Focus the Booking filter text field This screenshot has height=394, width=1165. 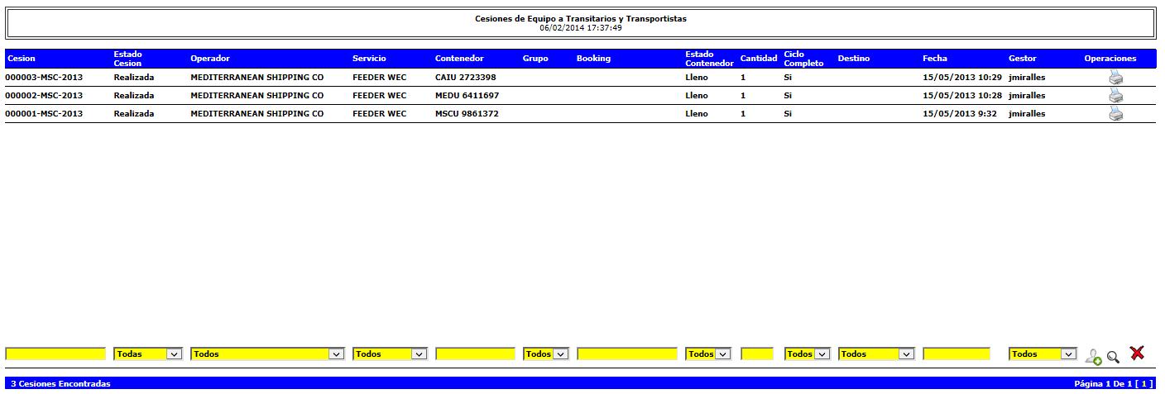pyautogui.click(x=627, y=354)
